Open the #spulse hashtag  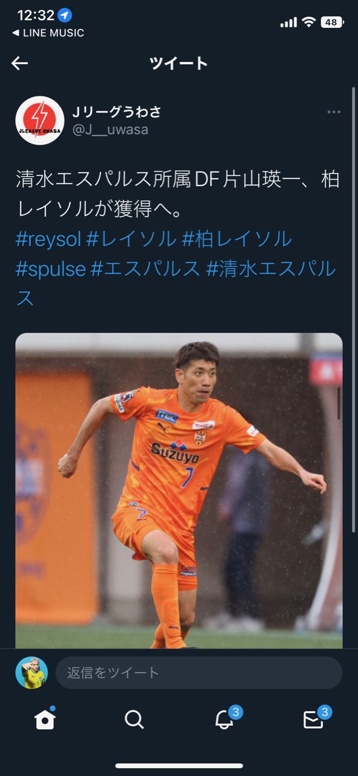click(51, 269)
